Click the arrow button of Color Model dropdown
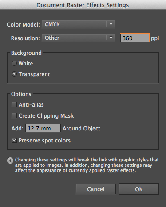The image size is (166, 207). 111,24
